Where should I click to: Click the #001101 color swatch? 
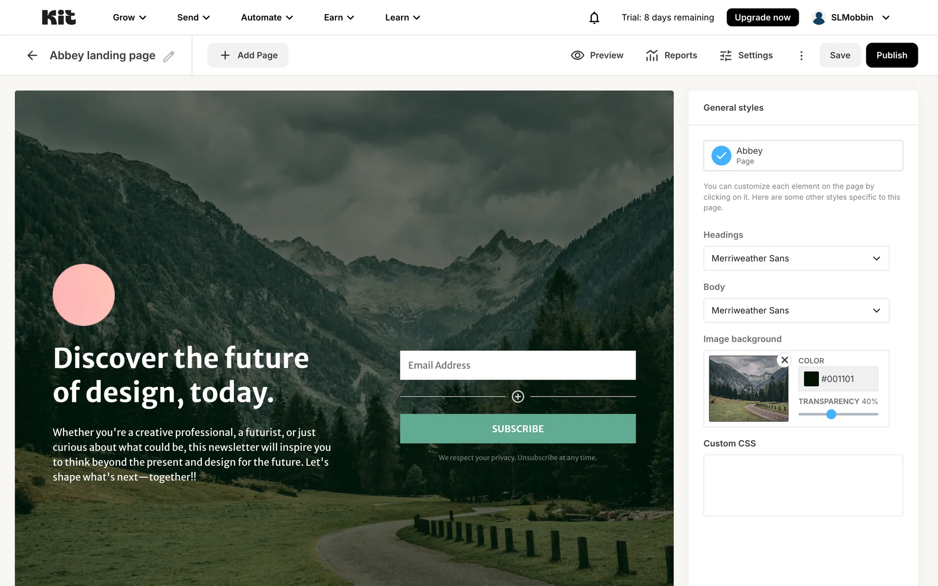coord(811,379)
